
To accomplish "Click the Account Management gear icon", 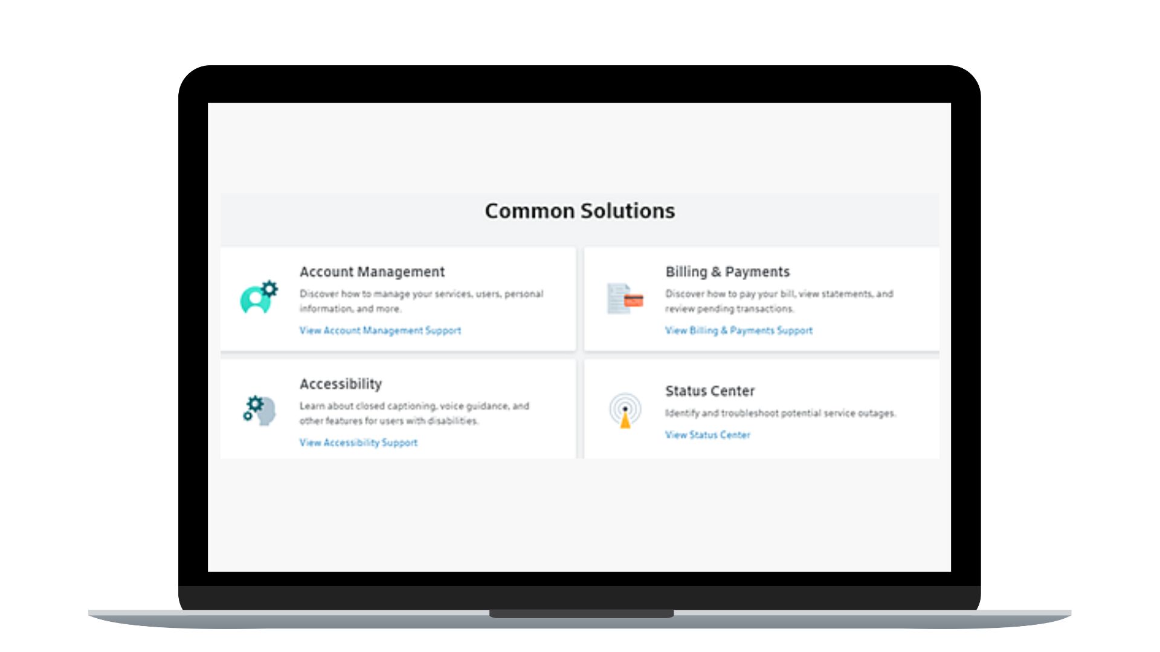I will coord(271,284).
